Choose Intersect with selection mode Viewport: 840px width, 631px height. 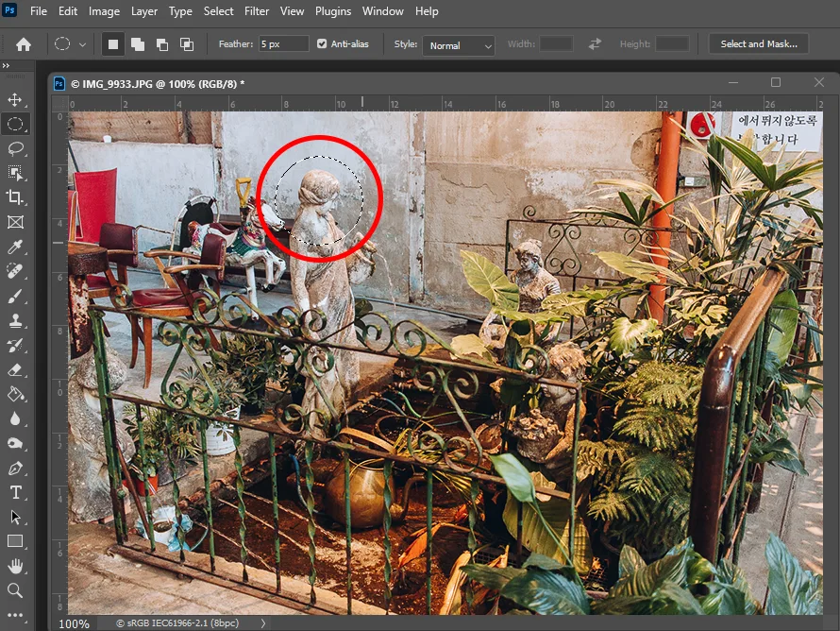coord(187,44)
